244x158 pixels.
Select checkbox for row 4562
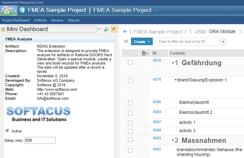point(130,150)
